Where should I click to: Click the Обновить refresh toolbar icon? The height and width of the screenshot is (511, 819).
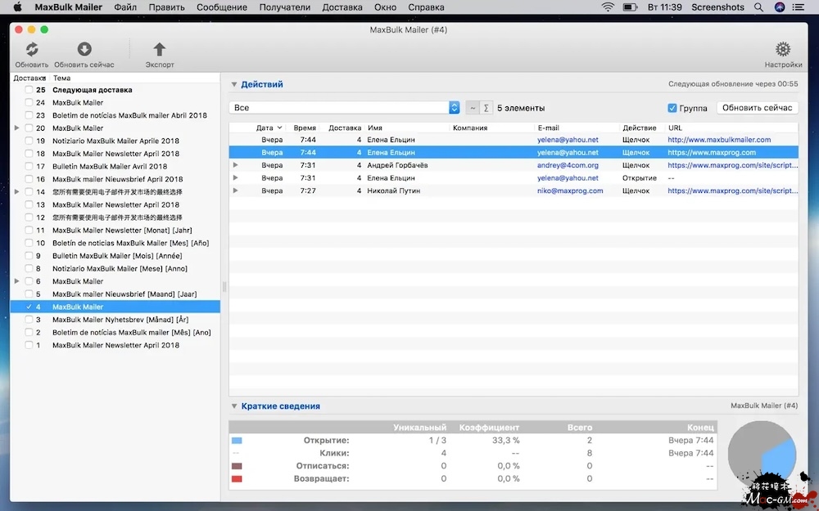pyautogui.click(x=32, y=50)
